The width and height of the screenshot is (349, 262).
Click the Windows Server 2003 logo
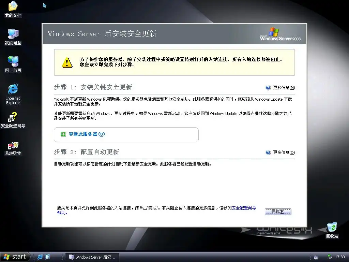point(280,34)
